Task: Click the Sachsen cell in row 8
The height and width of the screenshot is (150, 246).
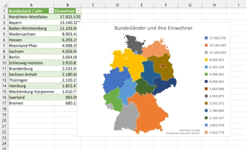Action: tap(31, 51)
